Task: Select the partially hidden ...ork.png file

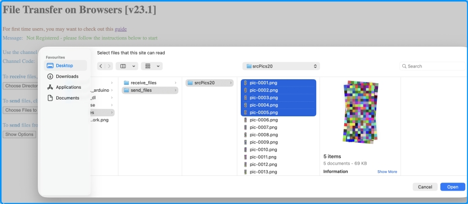Action: (x=100, y=120)
